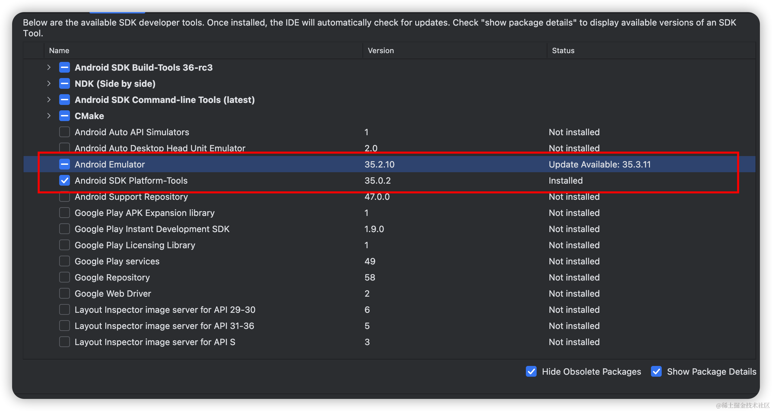Check Android Support Repository box
This screenshot has height=411, width=772.
click(x=65, y=197)
